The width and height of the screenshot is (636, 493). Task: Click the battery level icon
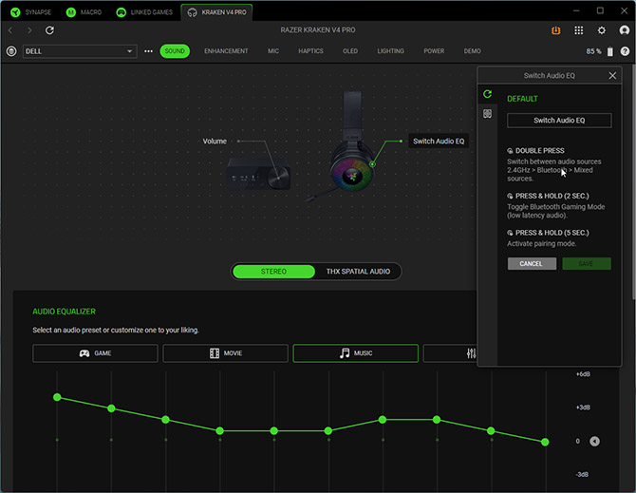point(610,51)
